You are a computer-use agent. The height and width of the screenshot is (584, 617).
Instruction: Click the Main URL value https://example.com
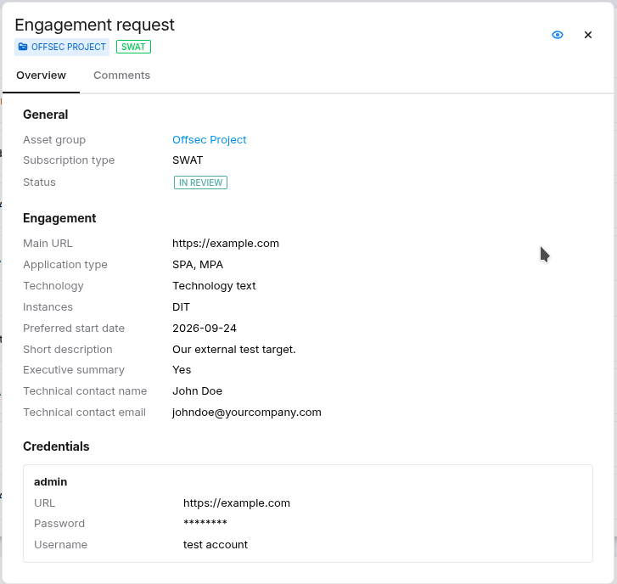pyautogui.click(x=226, y=244)
